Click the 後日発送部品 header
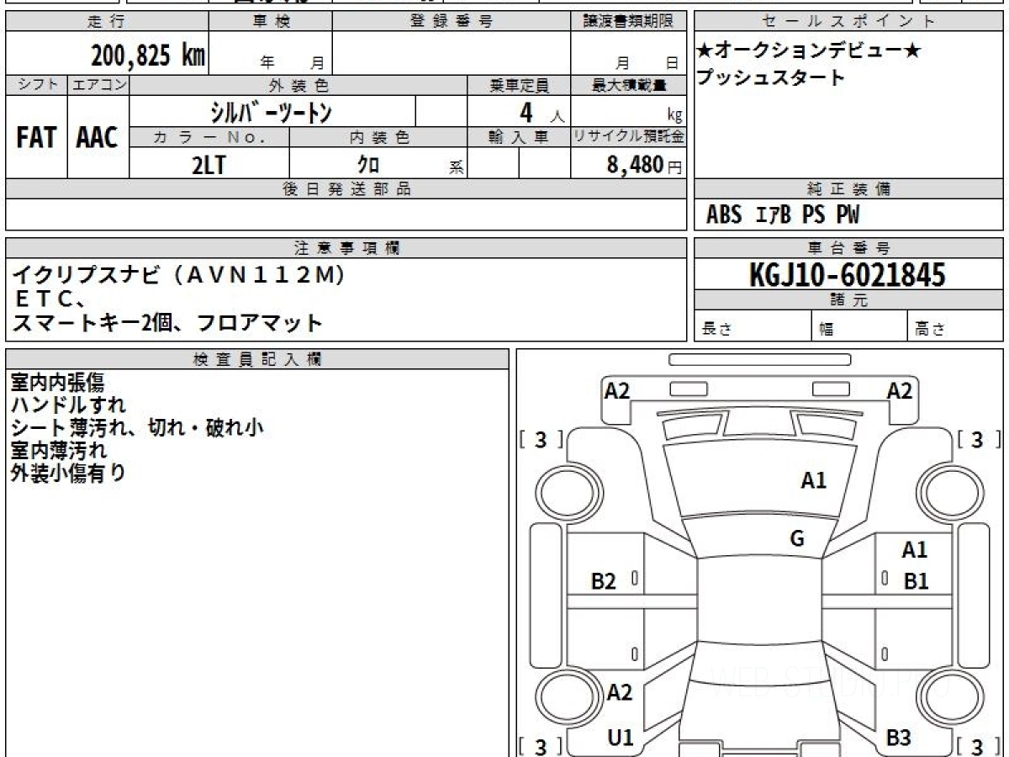Viewport: 1009px width, 757px height. tap(346, 189)
